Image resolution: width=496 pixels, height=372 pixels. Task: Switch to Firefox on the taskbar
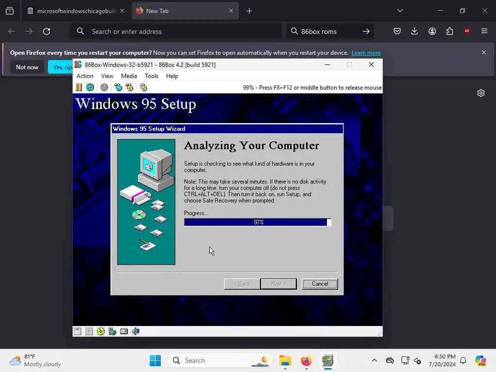click(306, 360)
